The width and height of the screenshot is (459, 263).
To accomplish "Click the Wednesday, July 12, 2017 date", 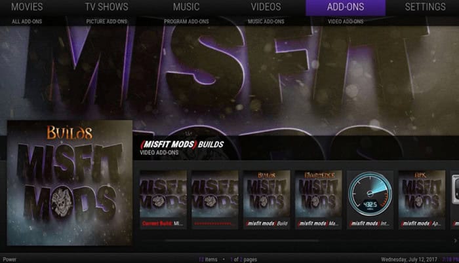I will point(409,259).
